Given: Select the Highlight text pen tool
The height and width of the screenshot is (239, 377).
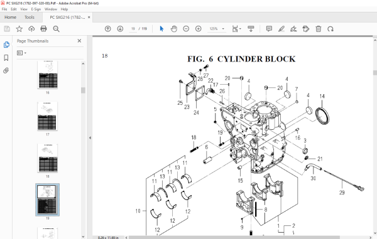Looking at the screenshot, I should (281, 29).
